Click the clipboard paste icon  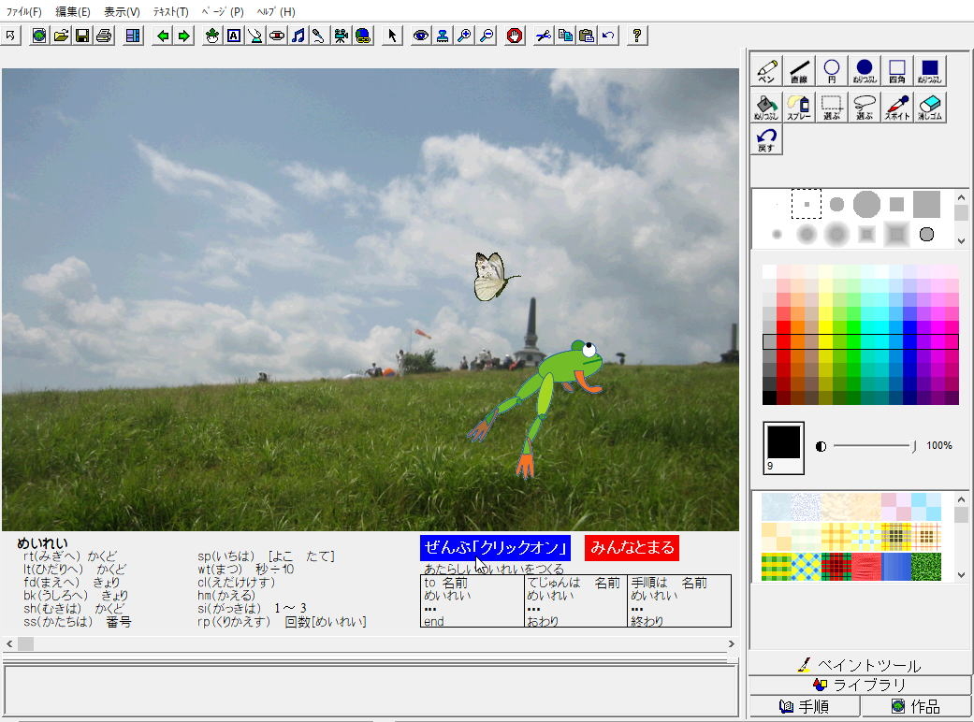[587, 36]
